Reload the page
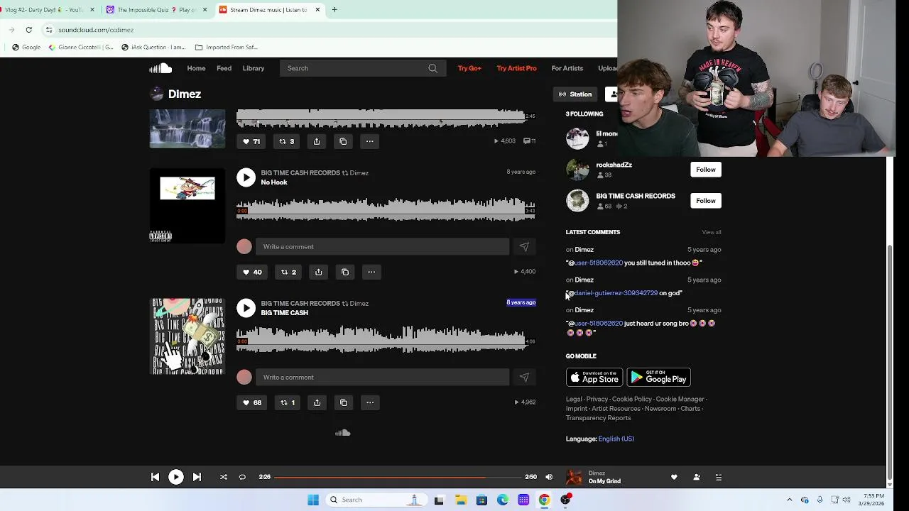This screenshot has width=909, height=511. pos(28,30)
